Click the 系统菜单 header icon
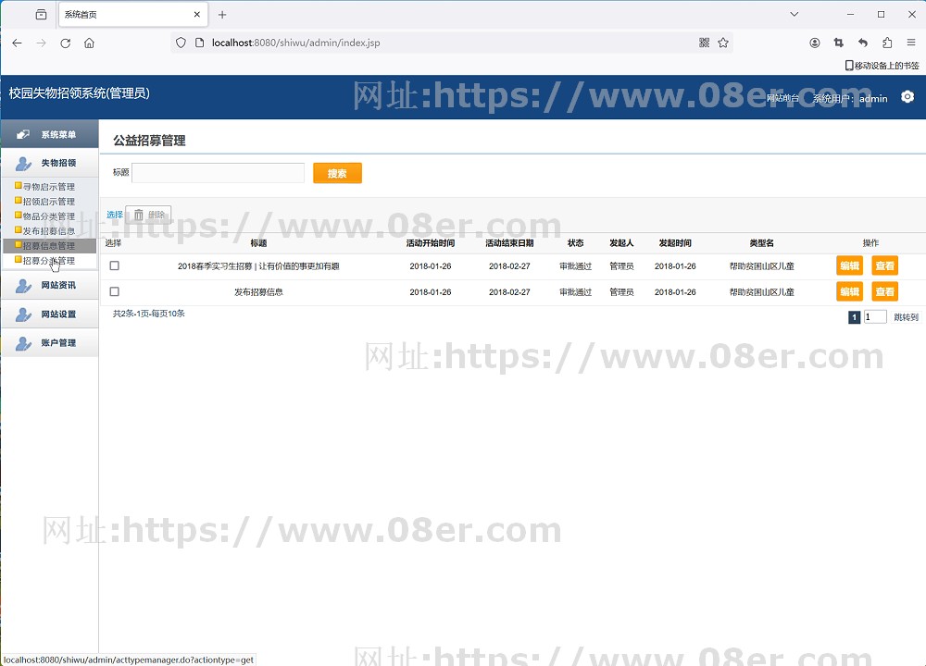This screenshot has height=666, width=926. [x=23, y=134]
